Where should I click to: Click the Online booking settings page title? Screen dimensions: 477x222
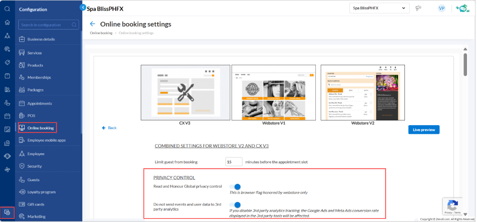coord(136,24)
